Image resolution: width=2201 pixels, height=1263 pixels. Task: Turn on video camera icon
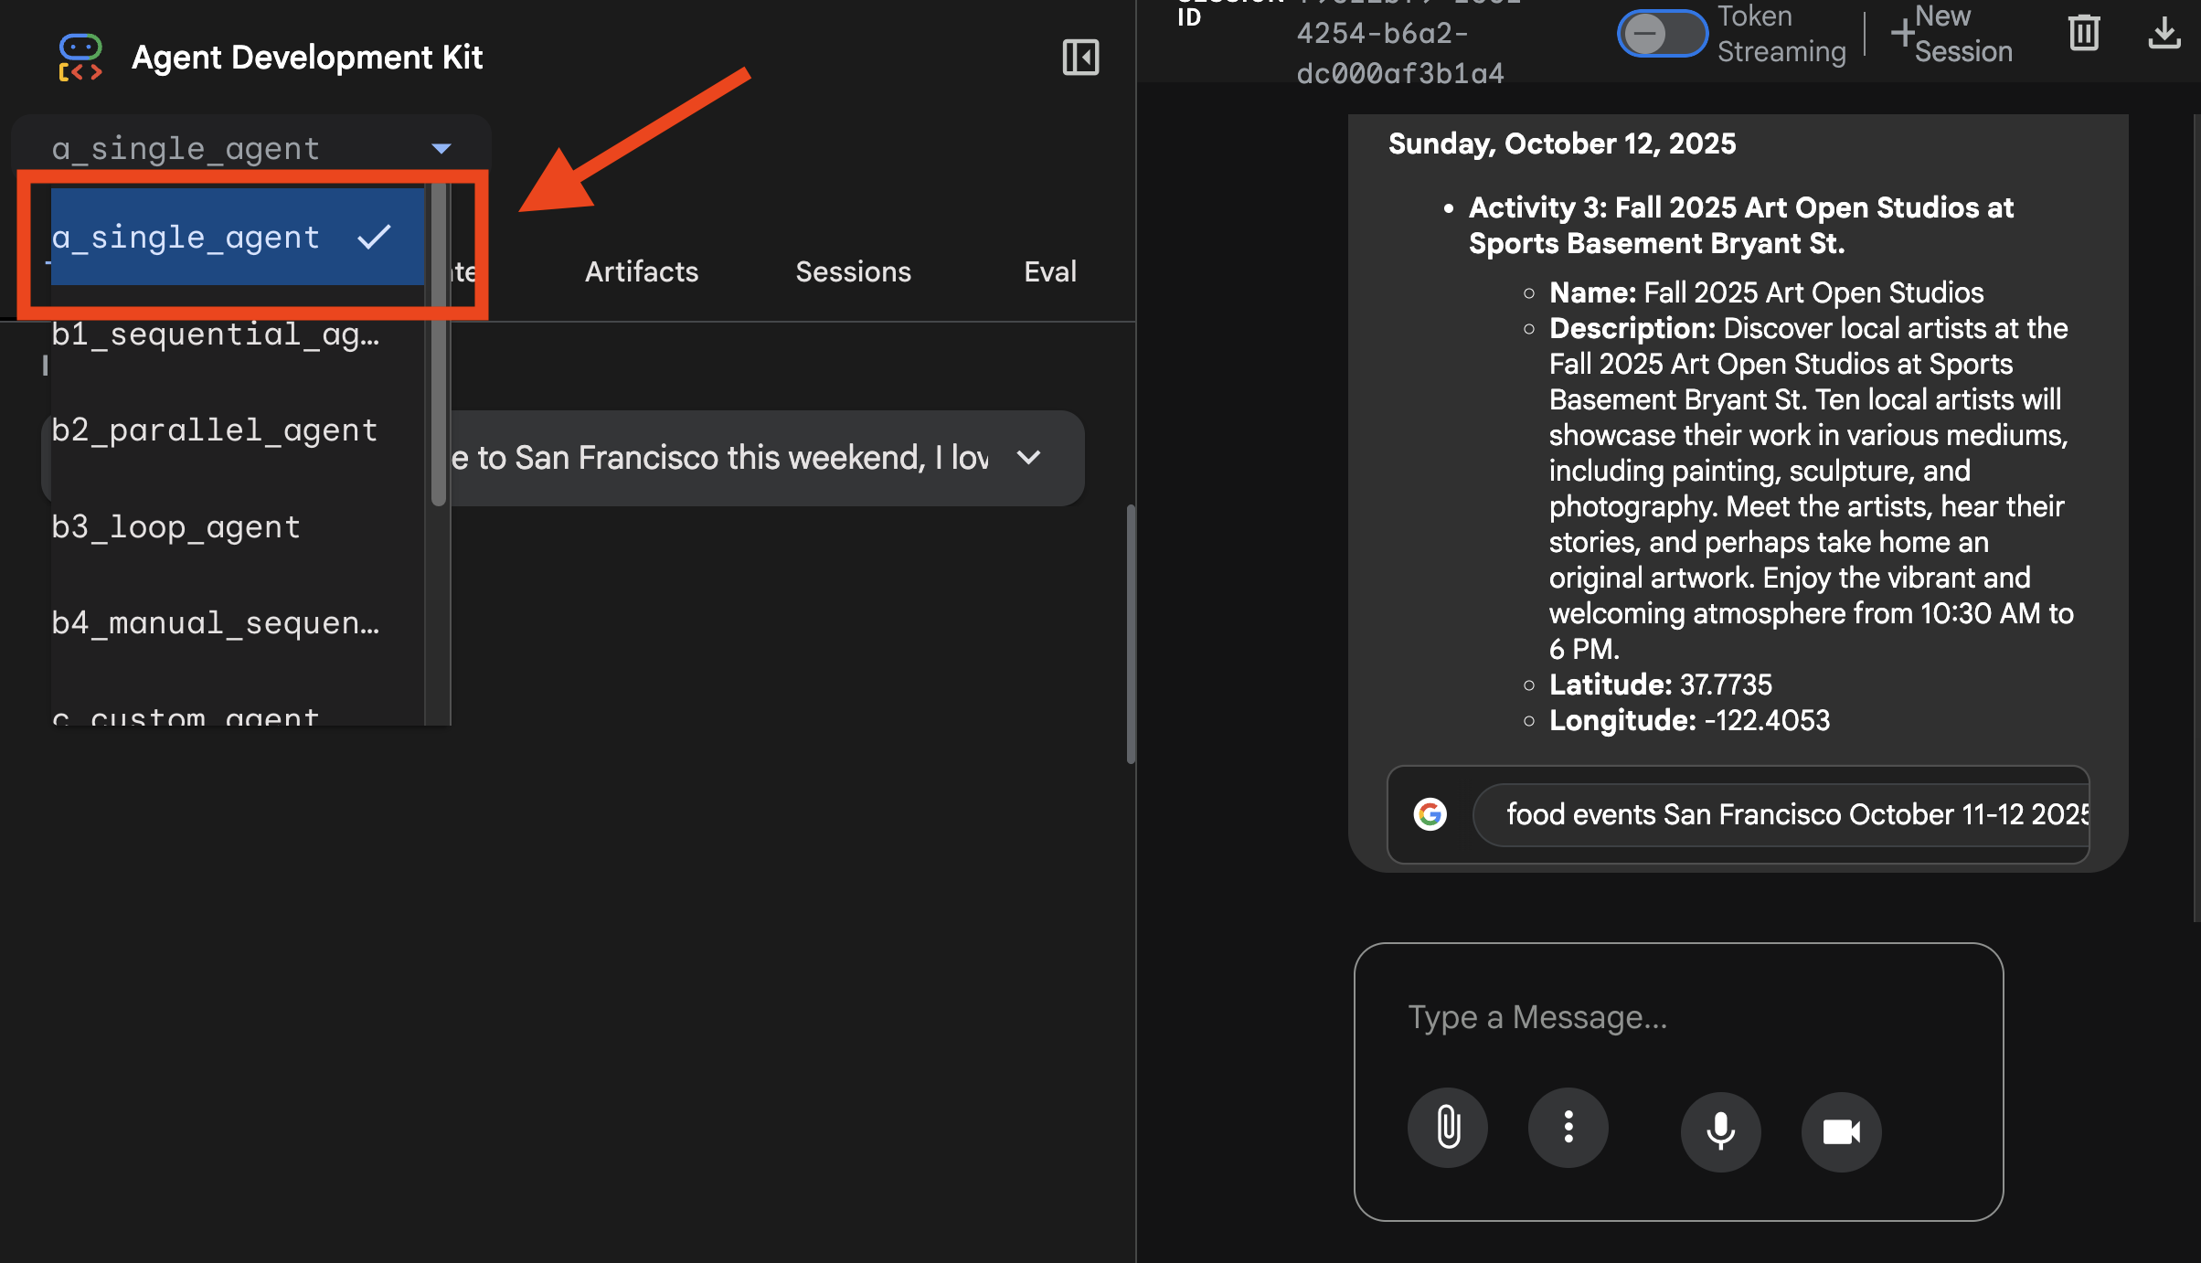tap(1841, 1131)
